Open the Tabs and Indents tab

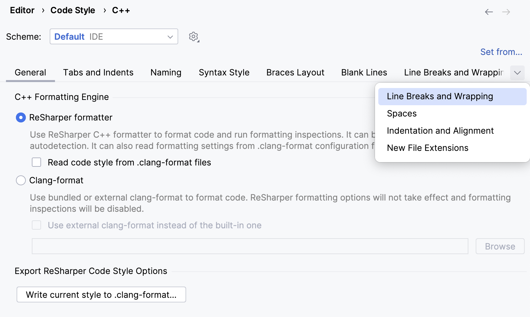(x=98, y=72)
